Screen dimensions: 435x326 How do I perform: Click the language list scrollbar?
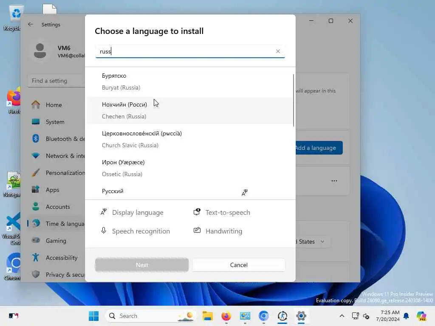tap(293, 100)
